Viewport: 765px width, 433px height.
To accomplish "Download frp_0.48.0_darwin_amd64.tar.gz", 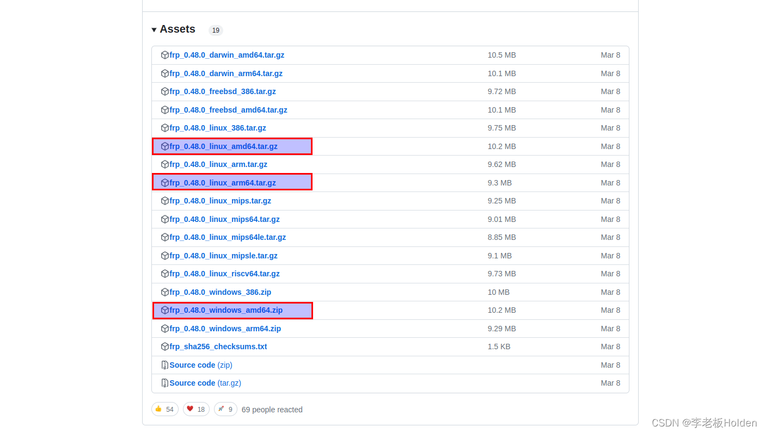I will 227,55.
